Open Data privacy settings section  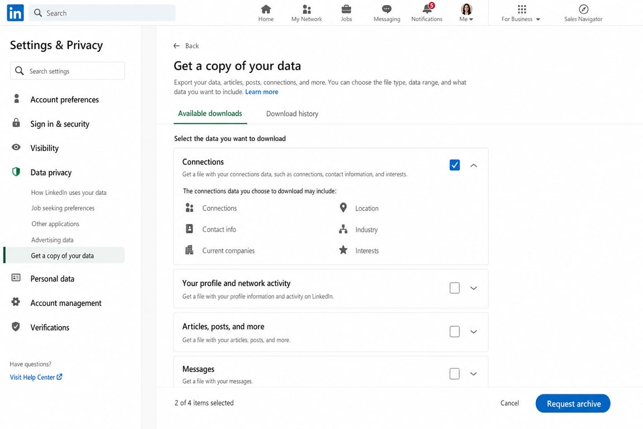51,173
